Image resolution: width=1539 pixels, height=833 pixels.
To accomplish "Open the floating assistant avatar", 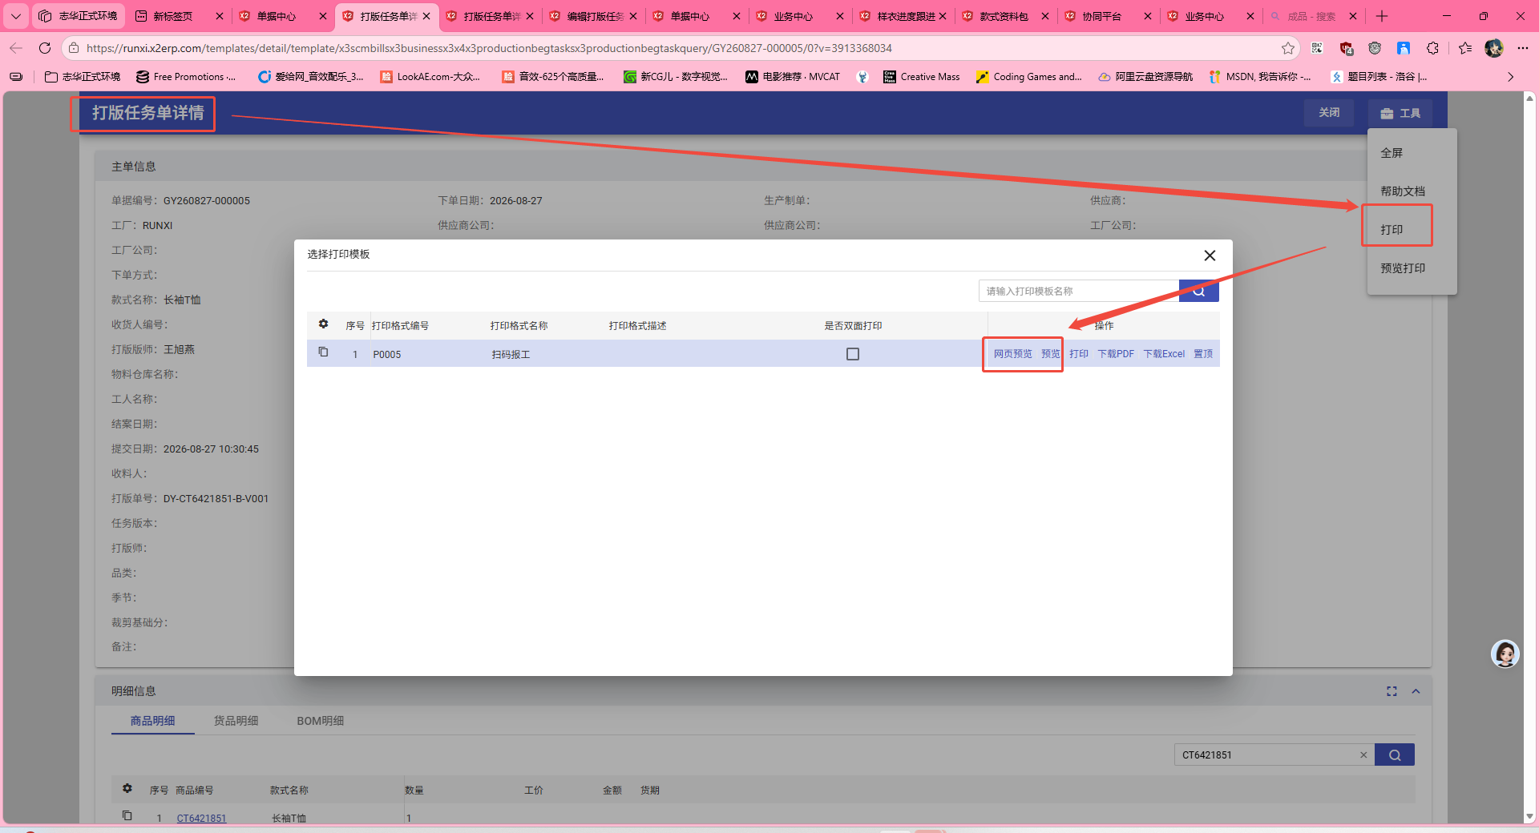I will 1505,654.
